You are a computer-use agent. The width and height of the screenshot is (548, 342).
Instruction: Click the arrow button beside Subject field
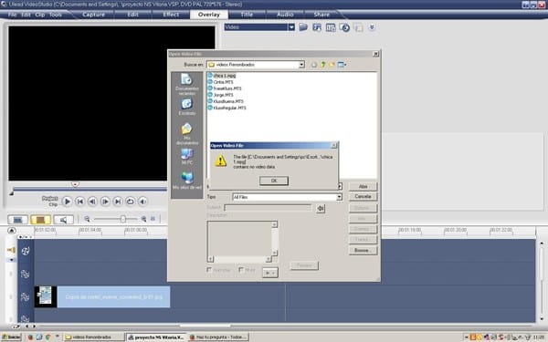(321, 208)
